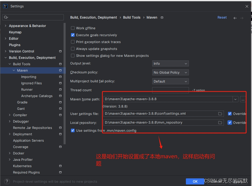Click project-level icon next to Maven breadcrumb
Screen dimensions: 252x186
pos(162,18)
